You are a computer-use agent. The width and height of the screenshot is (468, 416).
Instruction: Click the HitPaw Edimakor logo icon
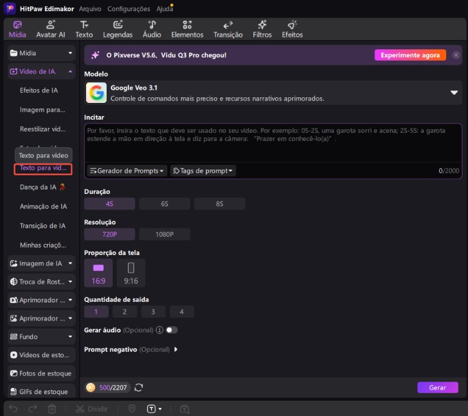pos(9,8)
